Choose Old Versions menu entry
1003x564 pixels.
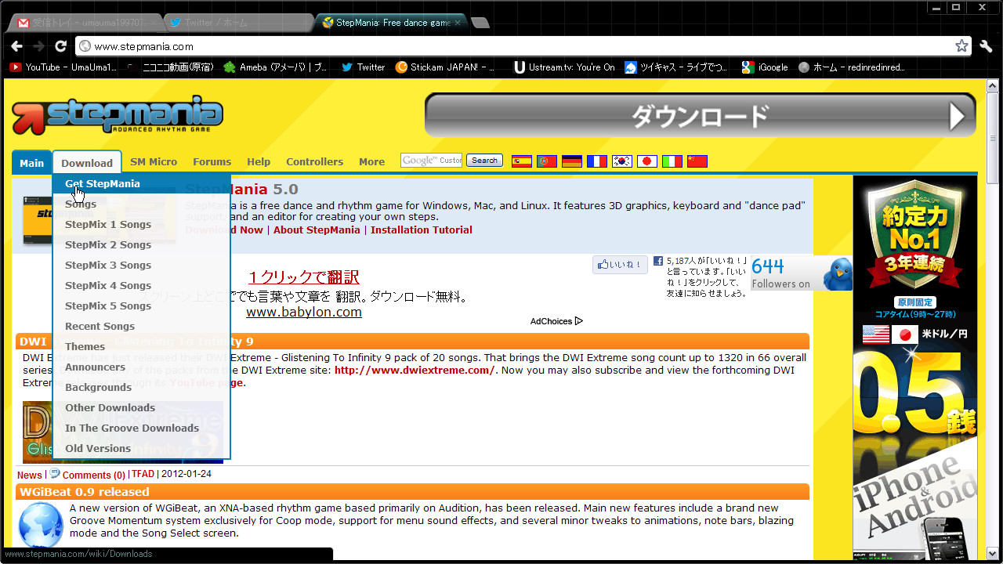[142, 448]
